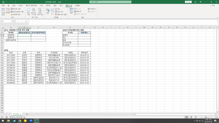Click the Share (공유) button
This screenshot has width=219, height=123.
[x=213, y=6]
